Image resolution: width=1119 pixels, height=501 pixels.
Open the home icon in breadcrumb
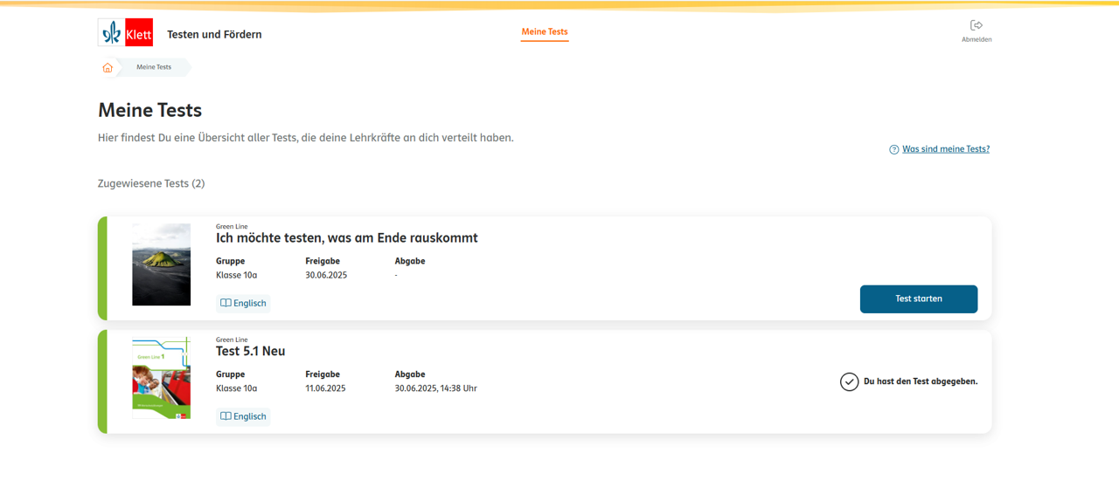(x=108, y=67)
